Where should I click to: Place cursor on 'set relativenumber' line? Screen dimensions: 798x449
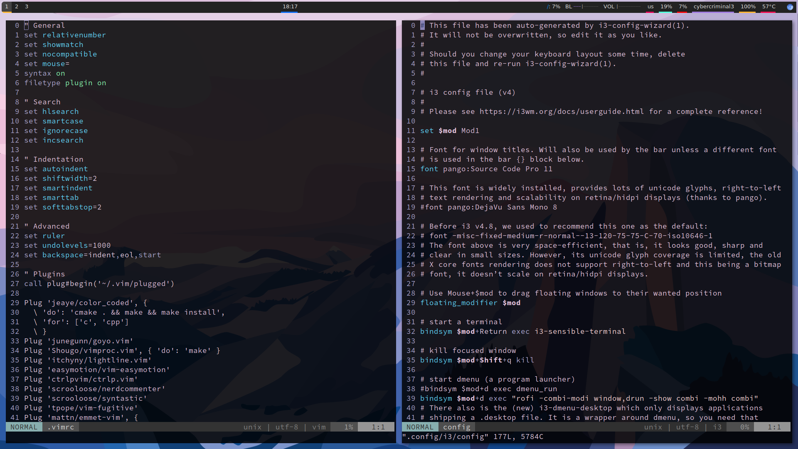coord(65,35)
